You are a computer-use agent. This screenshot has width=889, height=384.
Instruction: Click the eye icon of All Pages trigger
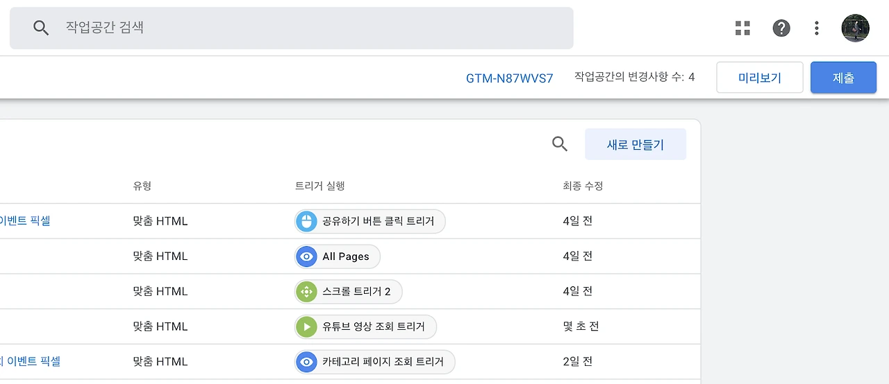coord(306,256)
